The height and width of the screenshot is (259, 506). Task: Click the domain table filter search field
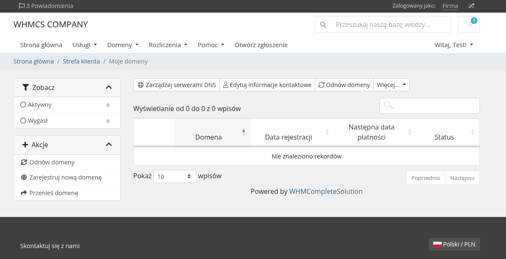pos(430,106)
